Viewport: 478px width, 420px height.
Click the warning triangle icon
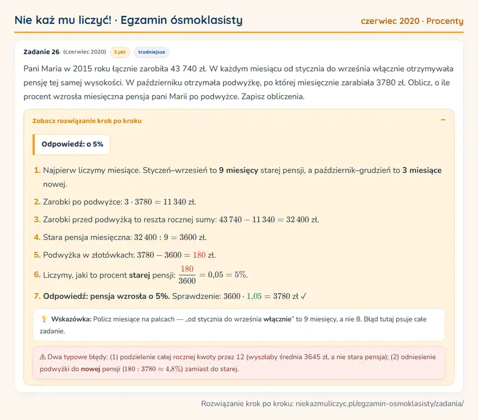click(43, 357)
